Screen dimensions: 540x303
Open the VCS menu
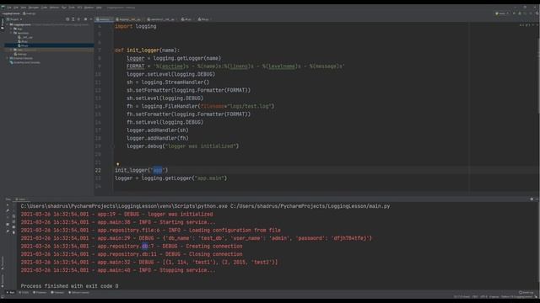click(x=79, y=8)
